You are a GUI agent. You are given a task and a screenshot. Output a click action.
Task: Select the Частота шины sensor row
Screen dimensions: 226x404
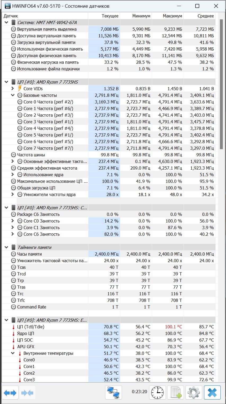point(109,155)
